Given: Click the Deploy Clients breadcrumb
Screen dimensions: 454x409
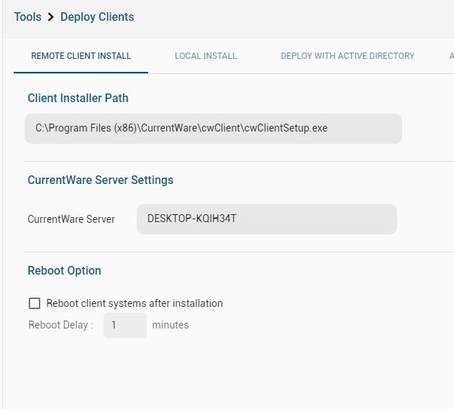Looking at the screenshot, I should 97,17.
